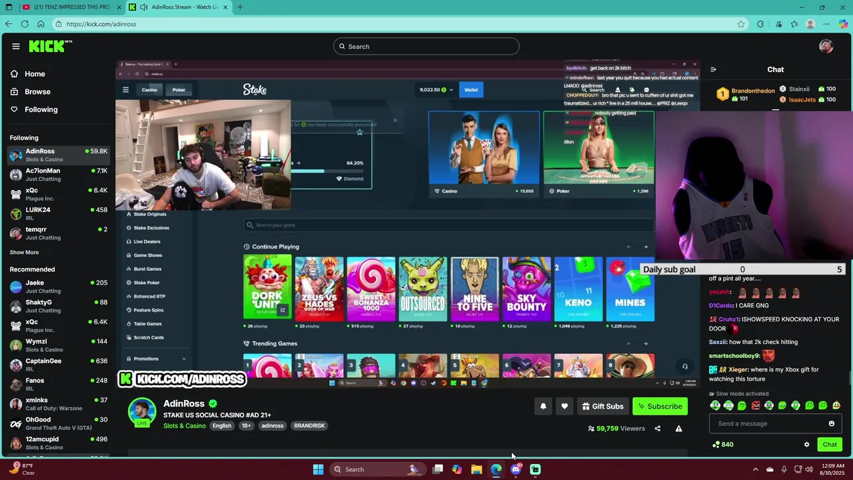This screenshot has width=853, height=480.
Task: Open the AdinRoss channel avatar
Action: (x=141, y=412)
